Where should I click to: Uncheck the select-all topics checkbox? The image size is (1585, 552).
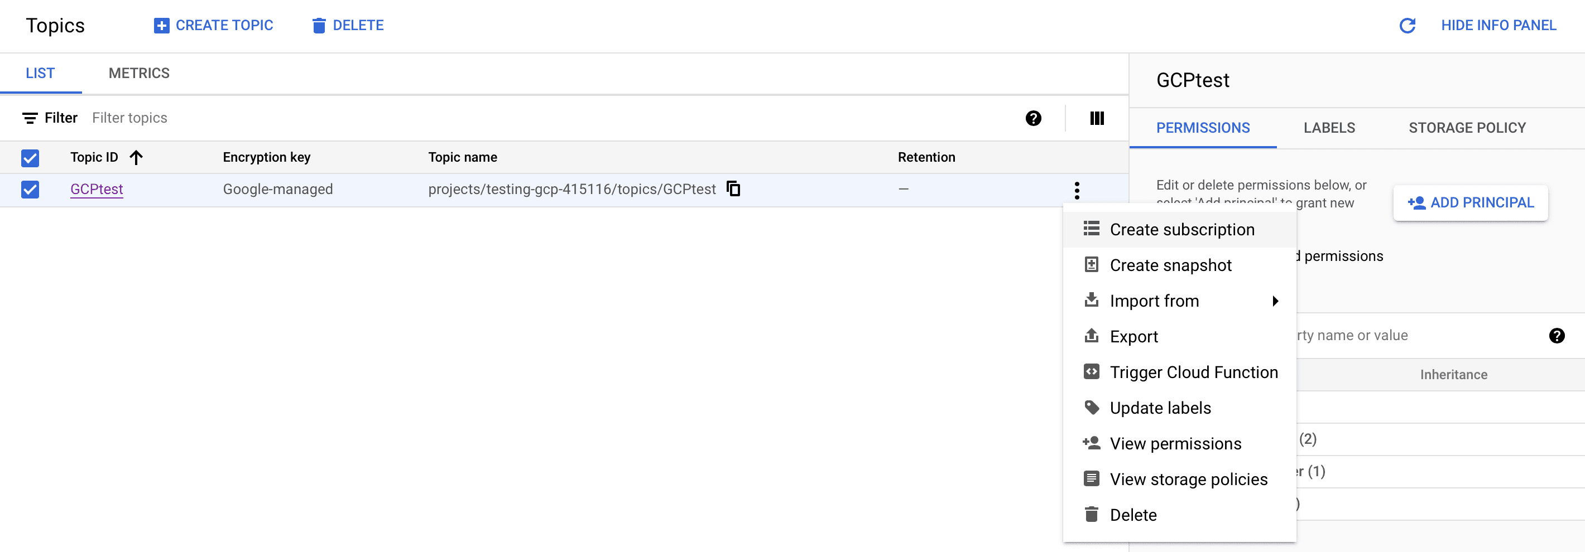click(30, 158)
